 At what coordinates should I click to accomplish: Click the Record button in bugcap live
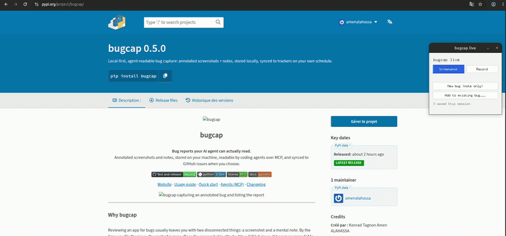(482, 69)
